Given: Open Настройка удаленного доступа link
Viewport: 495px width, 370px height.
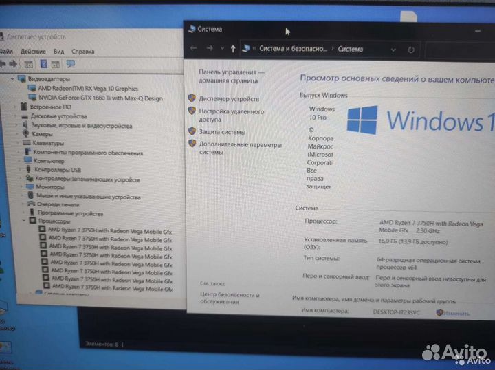Looking at the screenshot, I should pyautogui.click(x=232, y=116).
